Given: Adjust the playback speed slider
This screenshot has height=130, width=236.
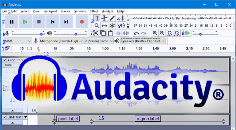Looking at the screenshot, I should coord(205,34).
